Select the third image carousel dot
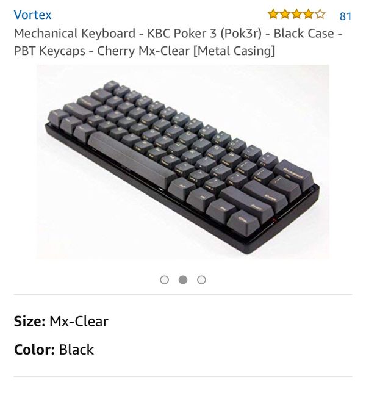Image resolution: width=366 pixels, height=393 pixels. [x=201, y=279]
